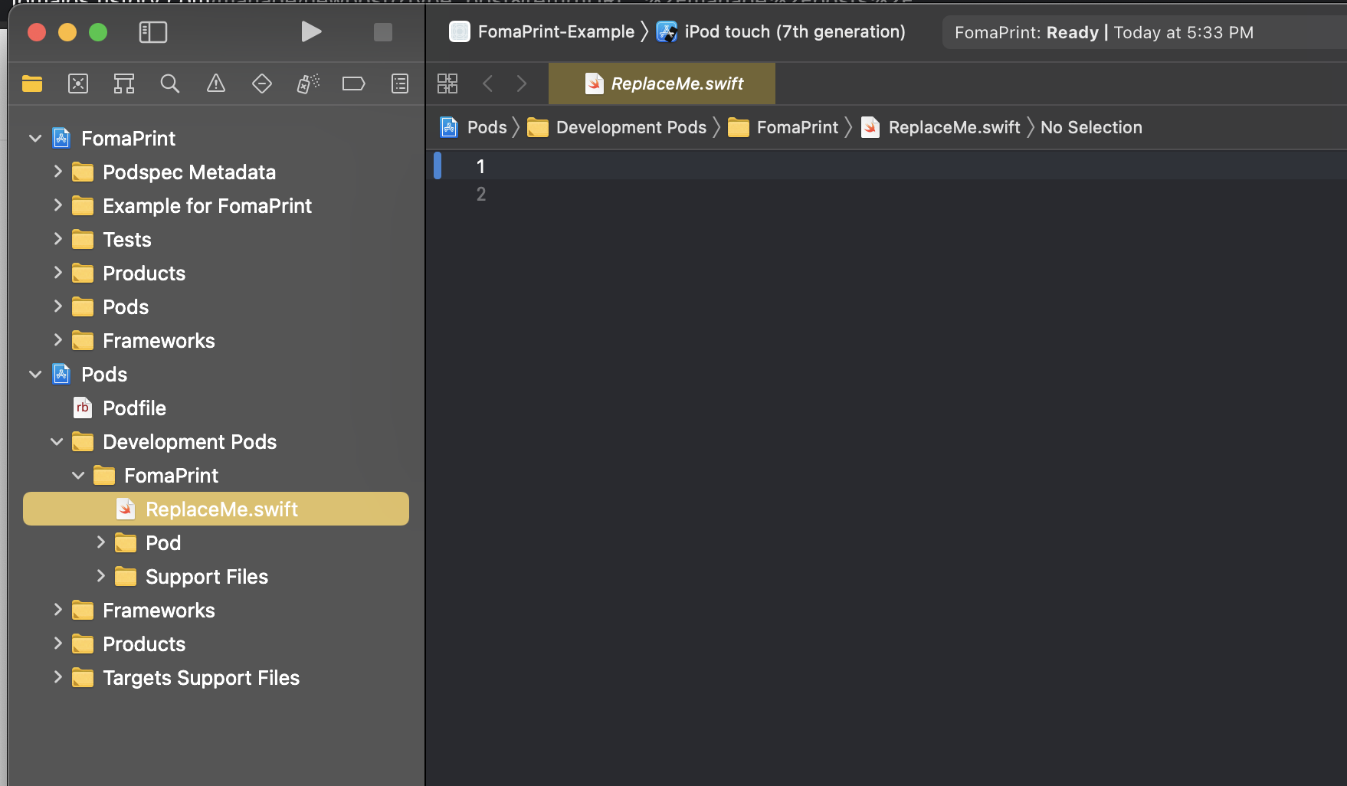Go forward in editor history
Image resolution: width=1347 pixels, height=786 pixels.
[x=522, y=84]
